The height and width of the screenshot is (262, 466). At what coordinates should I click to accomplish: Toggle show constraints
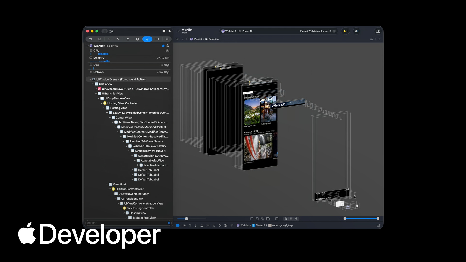coord(257,219)
